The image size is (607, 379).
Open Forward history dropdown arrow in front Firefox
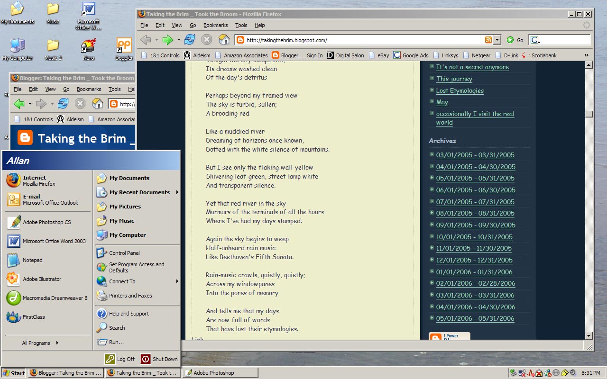pos(179,40)
